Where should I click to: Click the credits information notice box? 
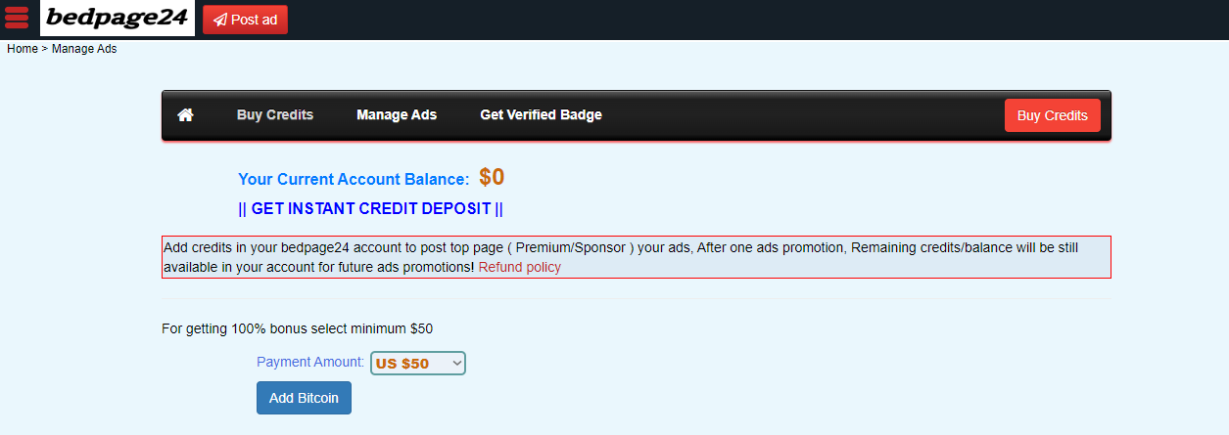[636, 256]
